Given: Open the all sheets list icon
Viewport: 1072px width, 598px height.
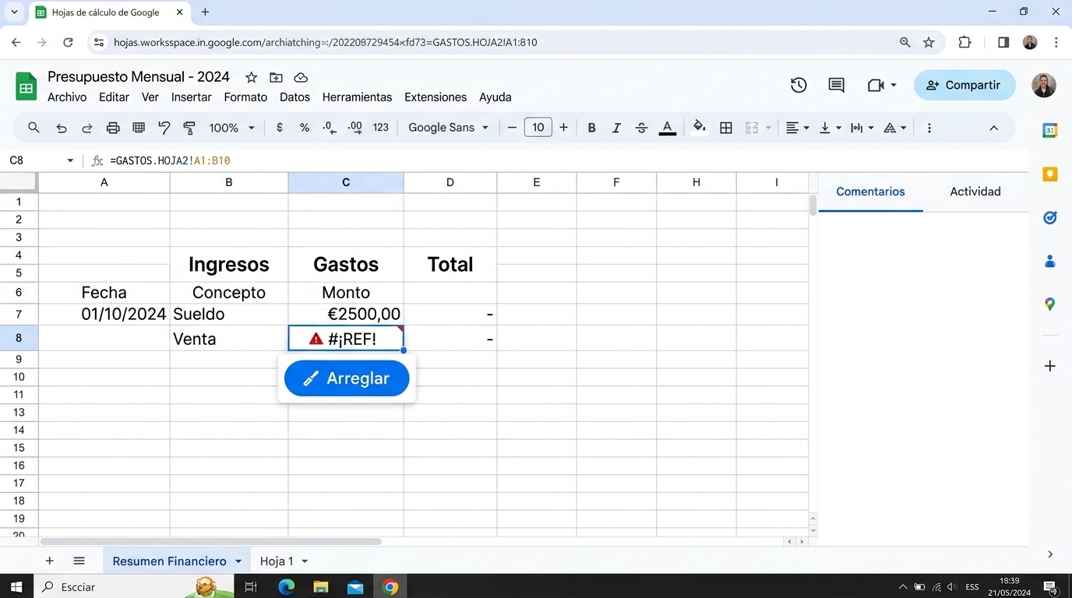Looking at the screenshot, I should tap(79, 561).
